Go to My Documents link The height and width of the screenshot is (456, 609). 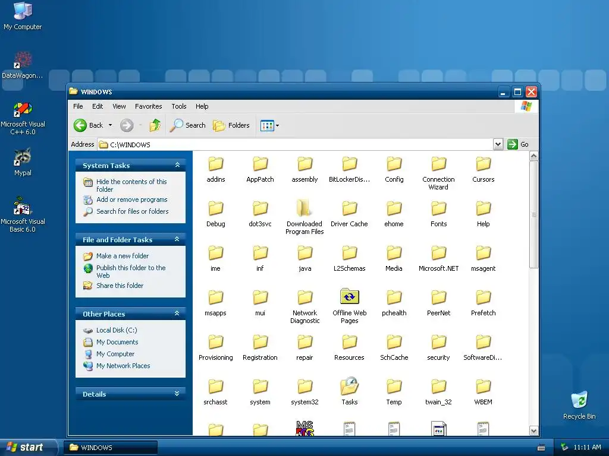(117, 342)
